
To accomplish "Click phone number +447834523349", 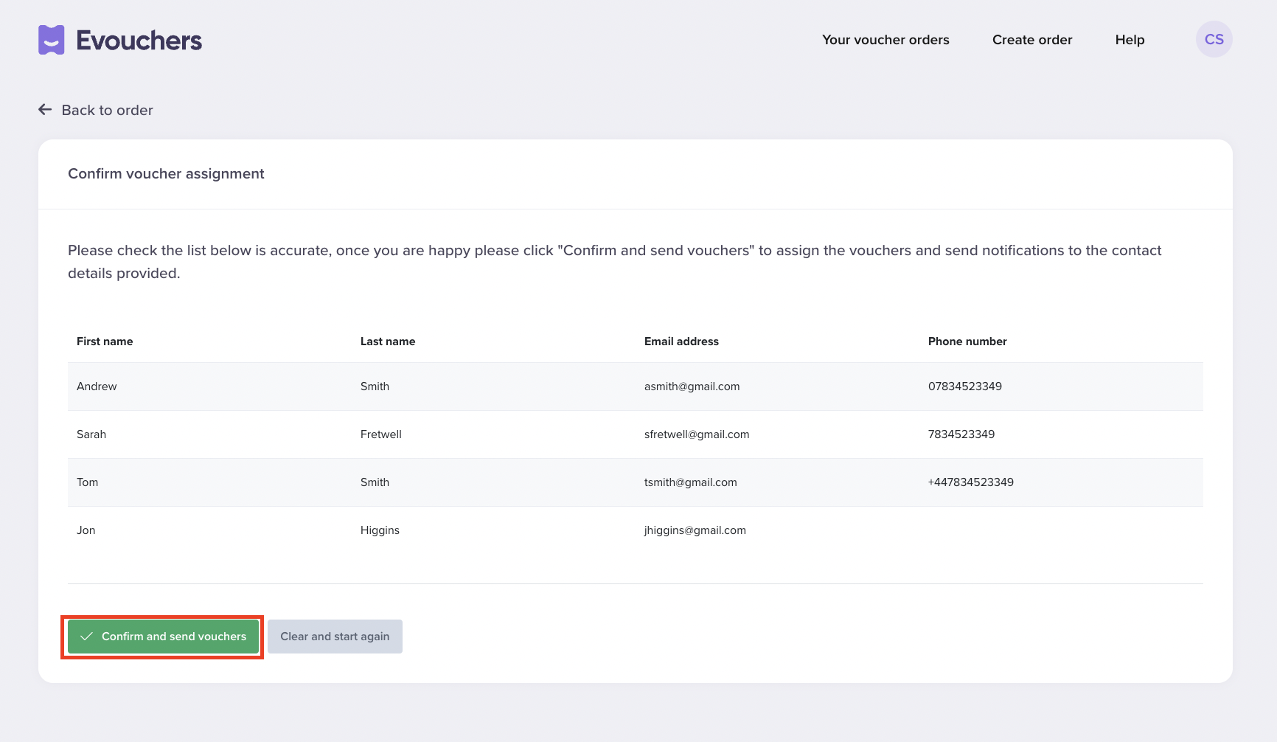I will pos(971,482).
